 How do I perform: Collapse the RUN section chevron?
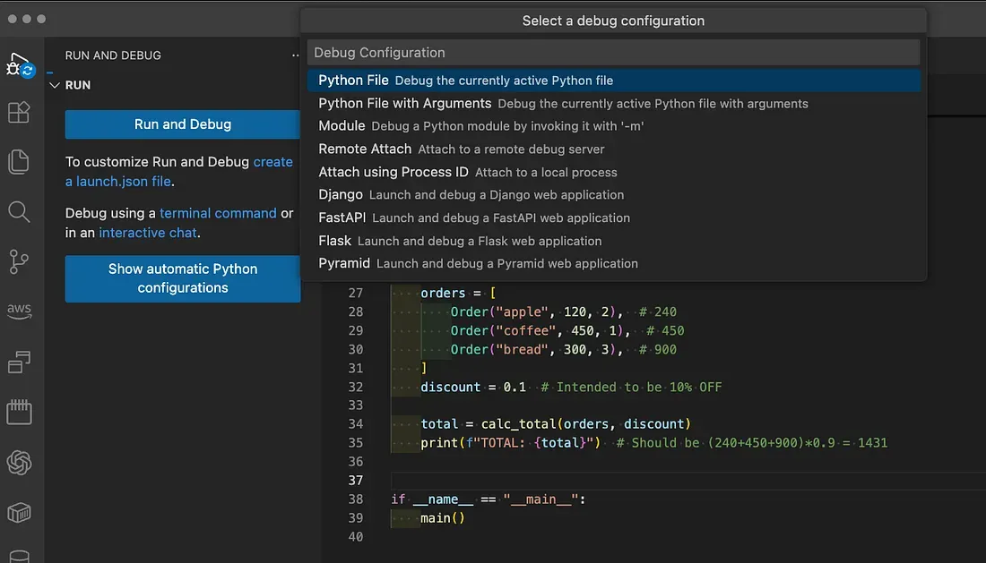coord(55,85)
